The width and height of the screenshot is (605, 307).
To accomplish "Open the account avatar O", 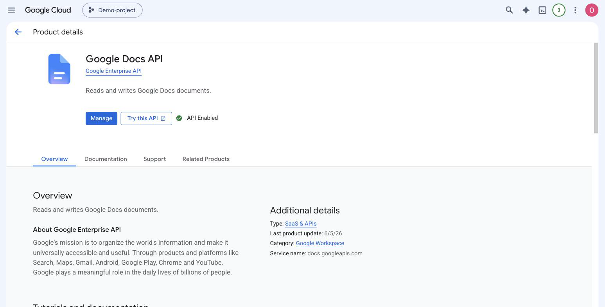I will [x=592, y=10].
